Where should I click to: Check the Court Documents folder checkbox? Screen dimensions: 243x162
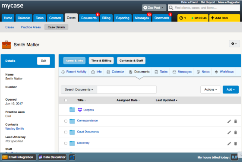coord(66,132)
